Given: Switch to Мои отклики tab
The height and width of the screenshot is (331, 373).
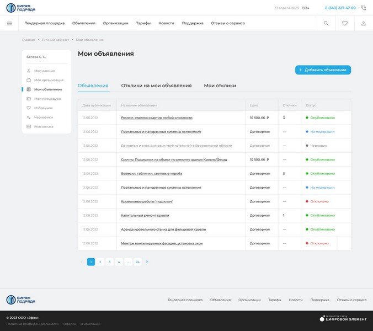Looking at the screenshot, I should (220, 86).
